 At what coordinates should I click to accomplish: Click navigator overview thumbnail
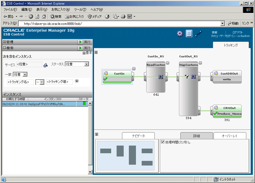point(126,155)
